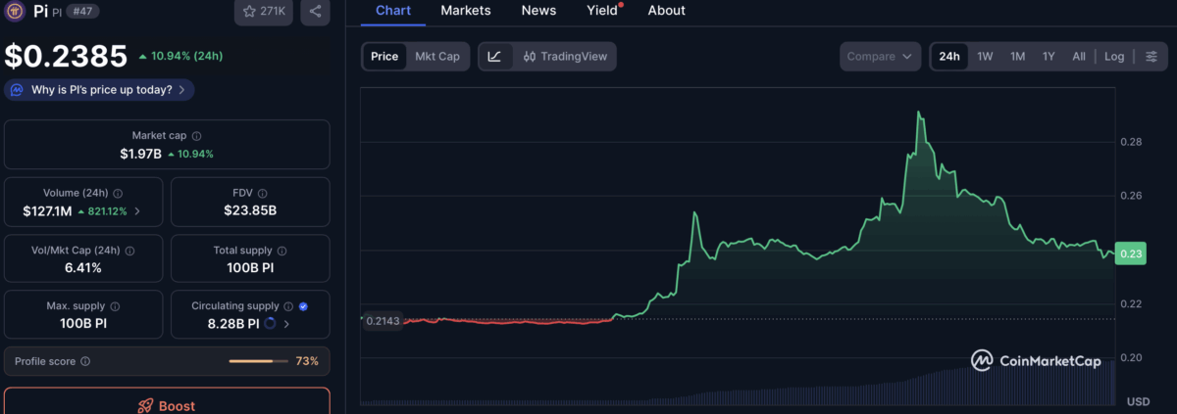The image size is (1177, 414).
Task: Open the Markets tab
Action: point(466,11)
